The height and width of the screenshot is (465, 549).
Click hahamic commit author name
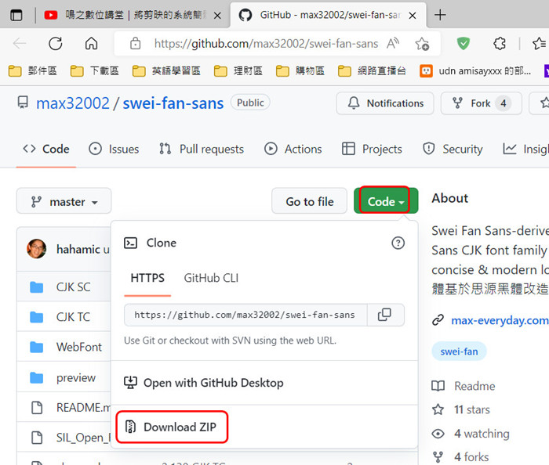pos(78,250)
